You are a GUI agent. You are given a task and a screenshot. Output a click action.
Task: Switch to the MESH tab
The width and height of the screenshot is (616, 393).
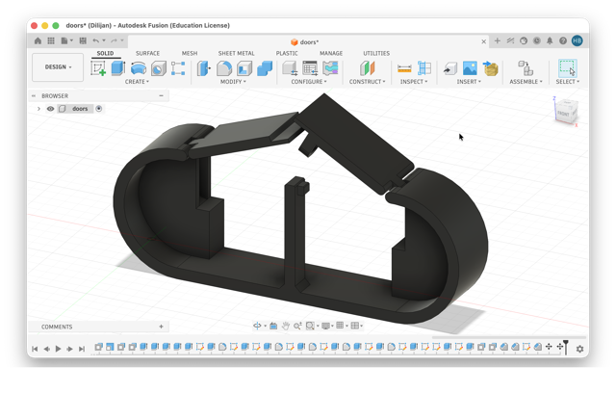pyautogui.click(x=190, y=53)
